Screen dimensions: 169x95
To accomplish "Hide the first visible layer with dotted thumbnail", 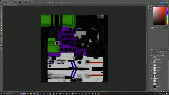I will (151, 62).
